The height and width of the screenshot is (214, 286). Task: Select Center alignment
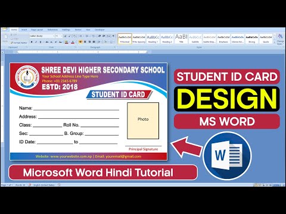click(85, 42)
